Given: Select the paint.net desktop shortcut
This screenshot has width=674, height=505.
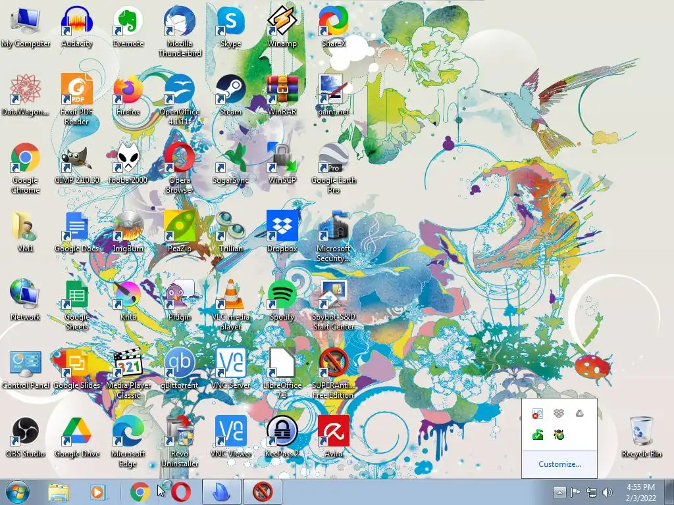Looking at the screenshot, I should click(334, 95).
